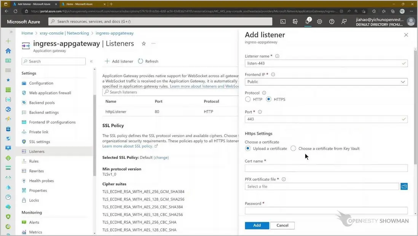This screenshot has height=236, width=418.
Task: Click the help question mark icon
Action: tap(332, 22)
